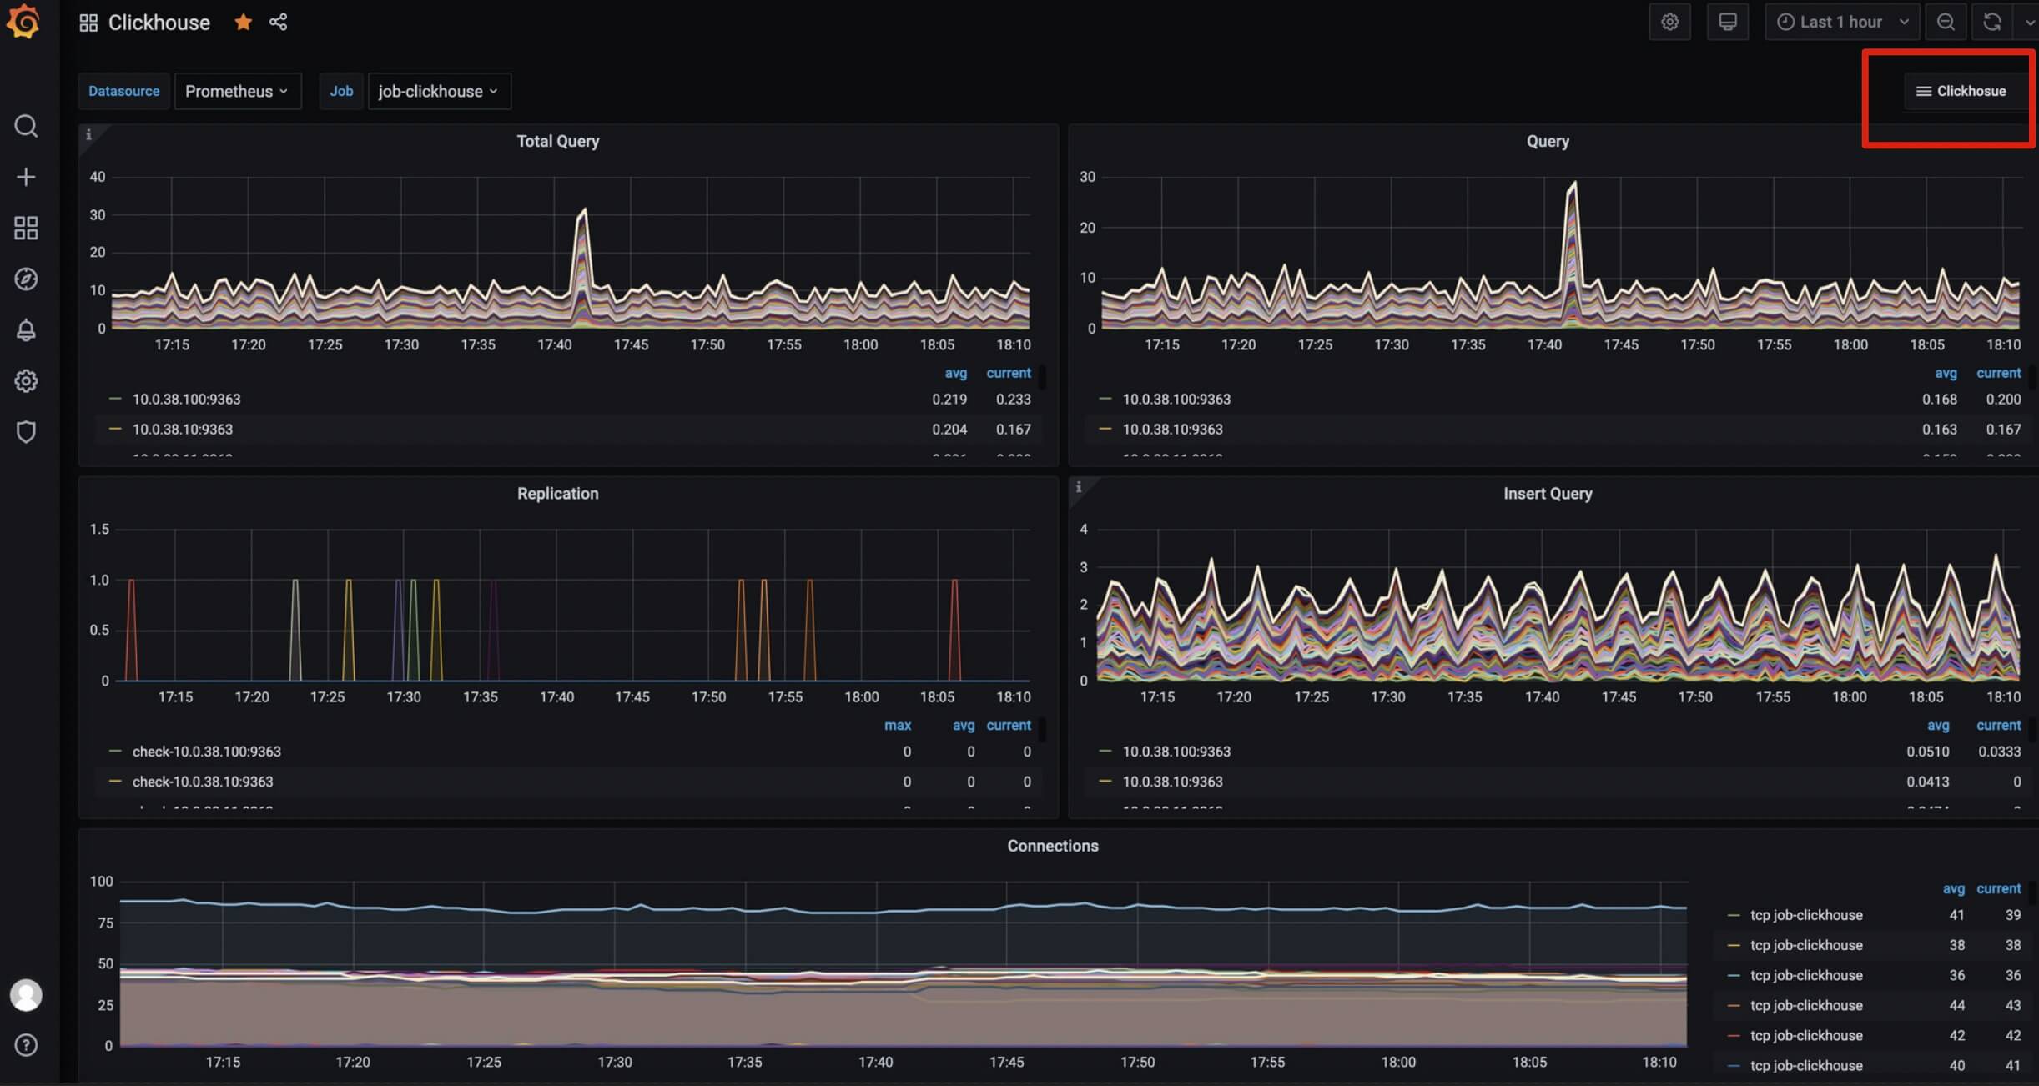
Task: Open the Last 1 hour time picker
Action: click(1841, 23)
